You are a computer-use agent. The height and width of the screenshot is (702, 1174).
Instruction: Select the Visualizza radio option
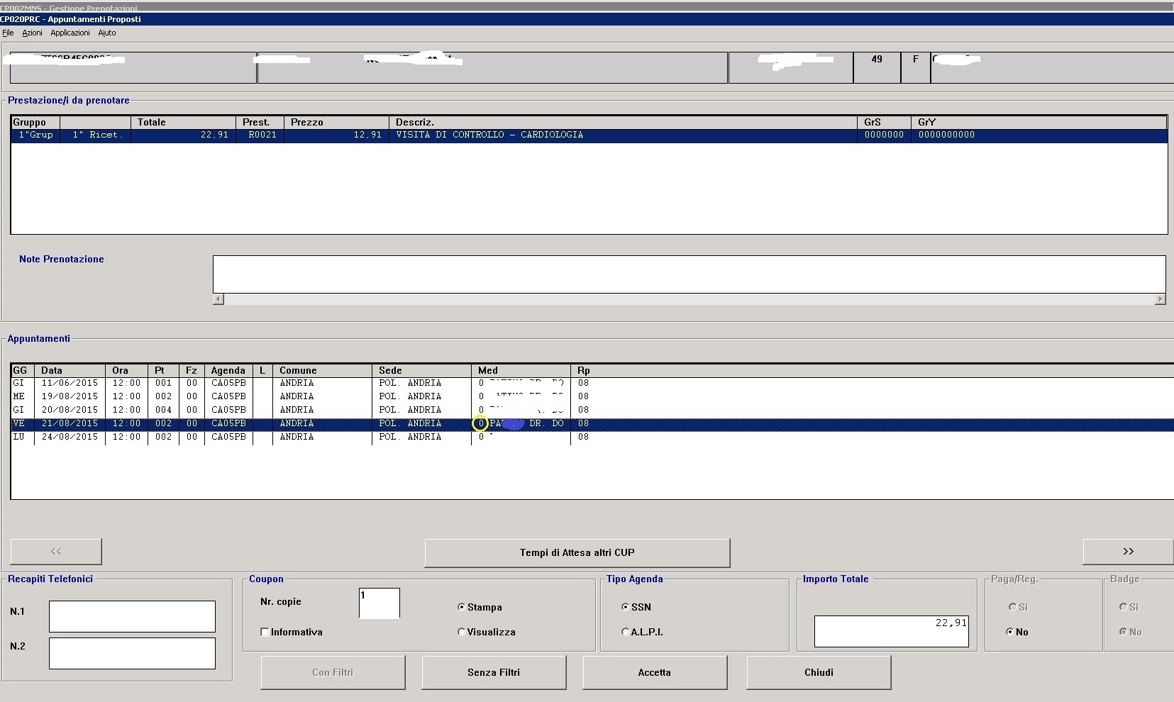click(462, 632)
